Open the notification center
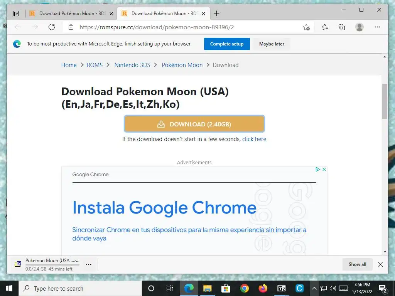The width and height of the screenshot is (395, 296). 383,288
